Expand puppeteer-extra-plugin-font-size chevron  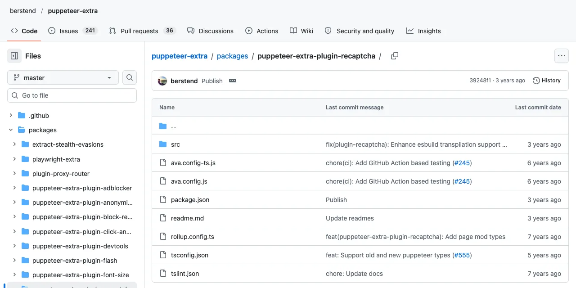[x=14, y=275]
